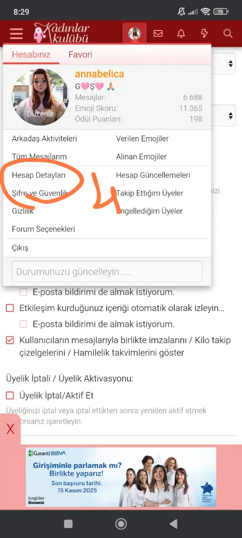
Task: Tap the lightning bolt icon
Action: tap(204, 33)
